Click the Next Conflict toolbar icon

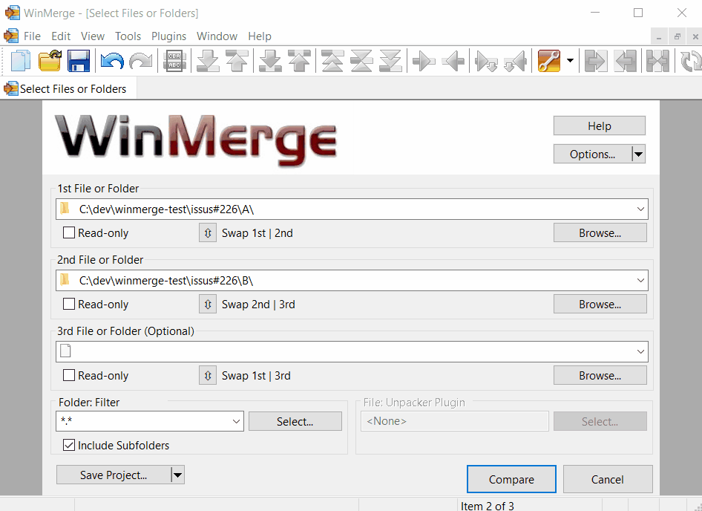click(x=270, y=60)
